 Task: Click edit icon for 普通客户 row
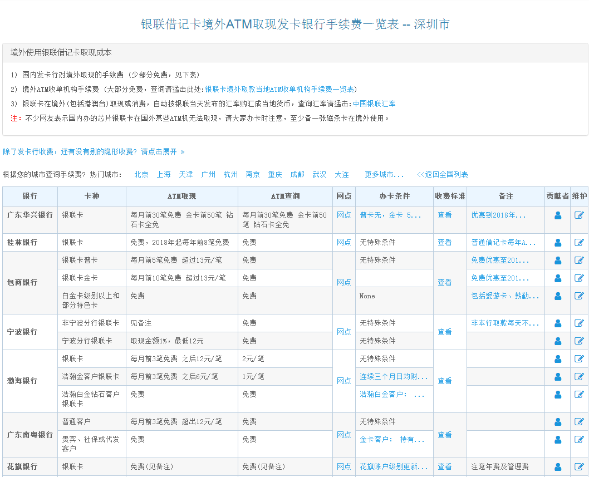(579, 422)
